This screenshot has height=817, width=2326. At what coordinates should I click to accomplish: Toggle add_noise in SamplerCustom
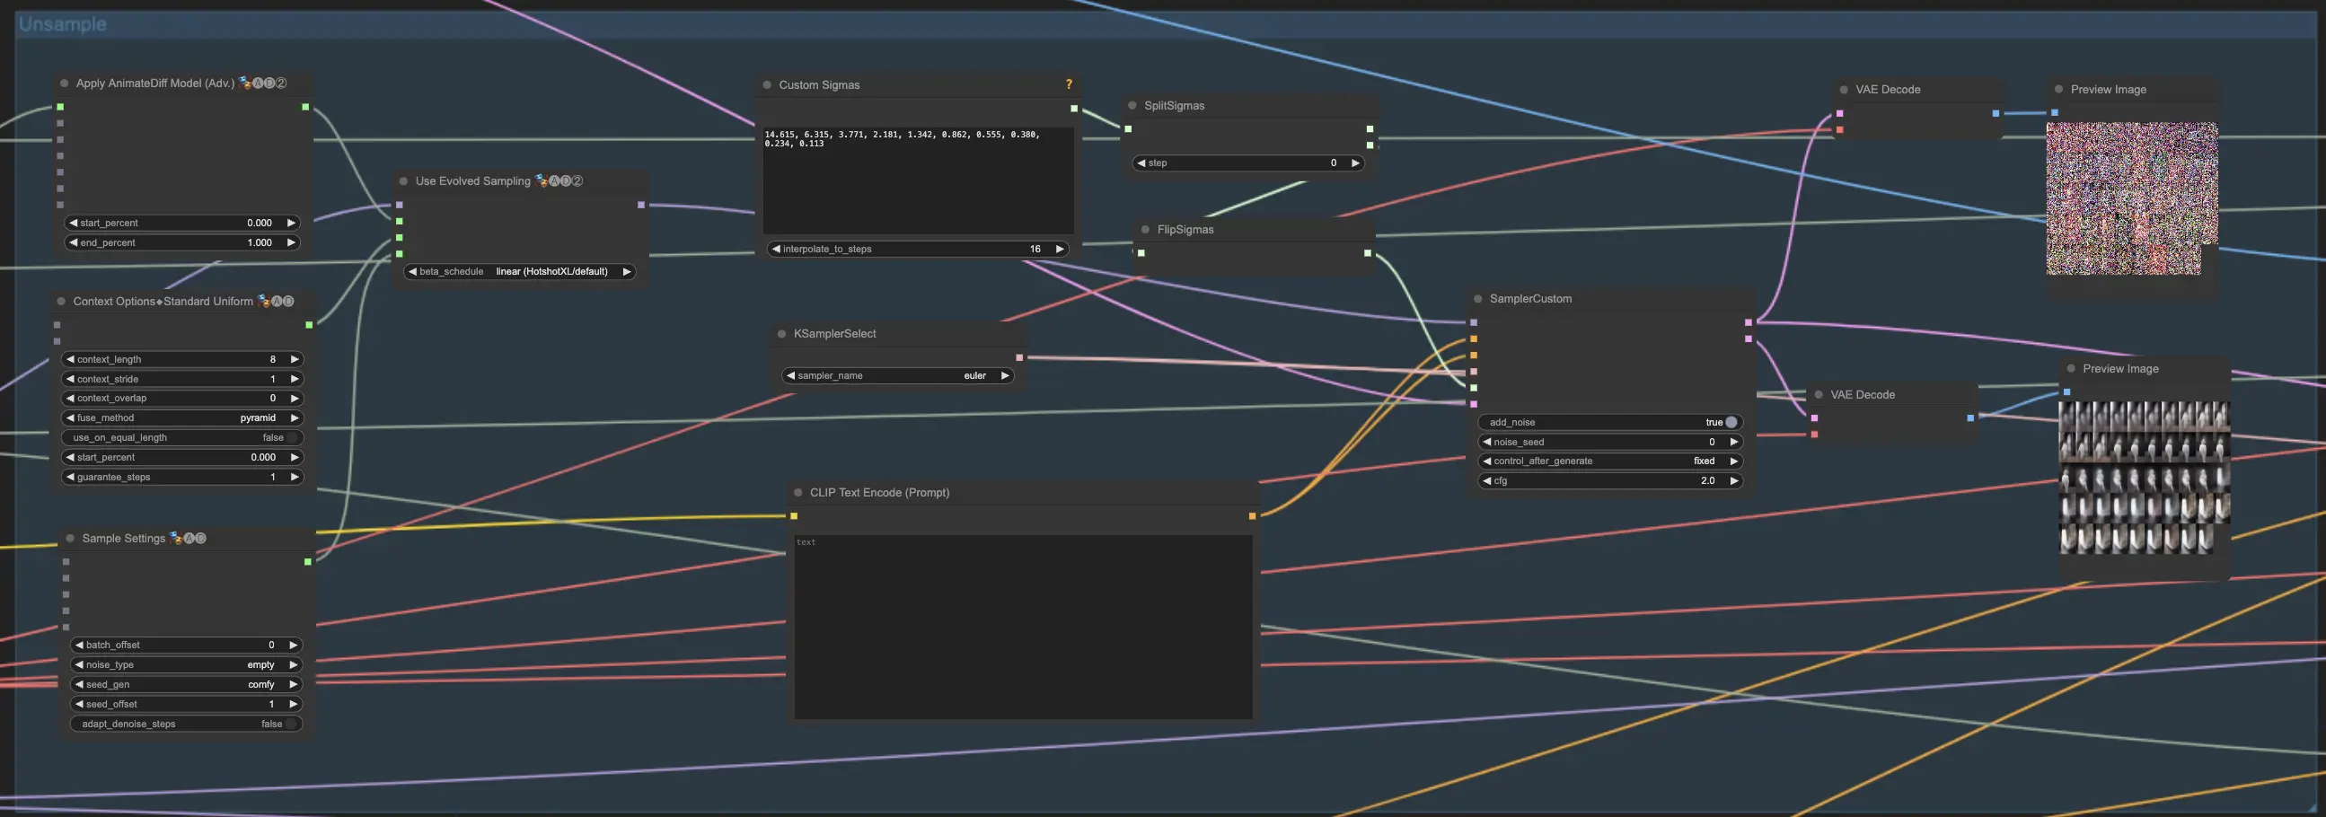point(1610,423)
